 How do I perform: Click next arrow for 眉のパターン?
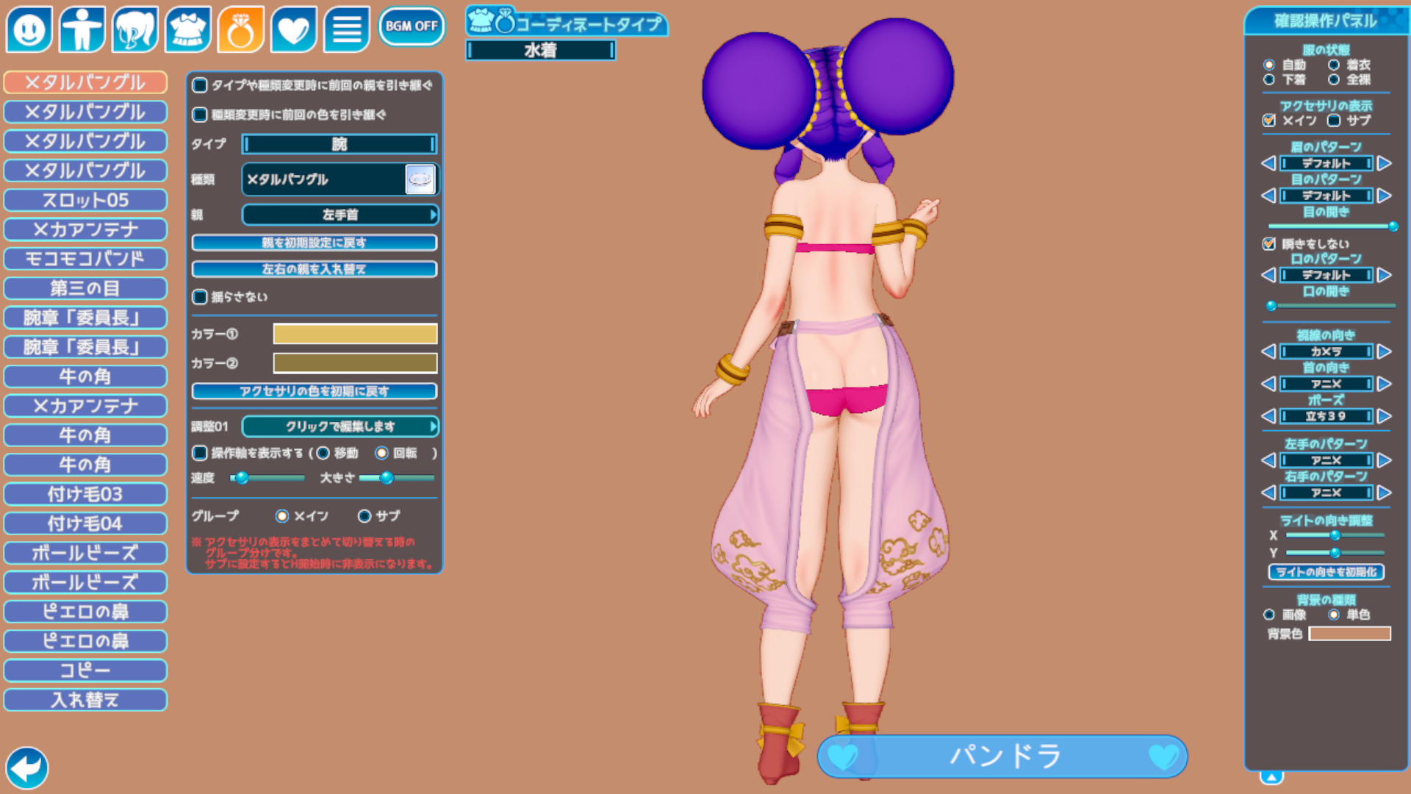(1385, 163)
